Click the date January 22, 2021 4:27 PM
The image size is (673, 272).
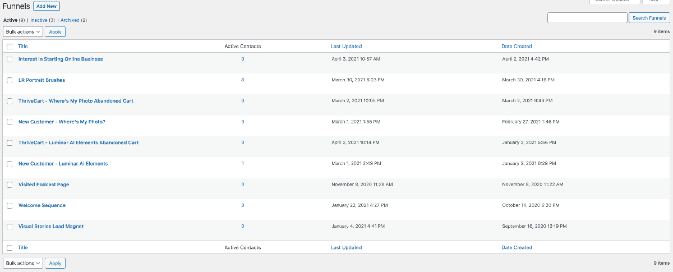(x=359, y=205)
